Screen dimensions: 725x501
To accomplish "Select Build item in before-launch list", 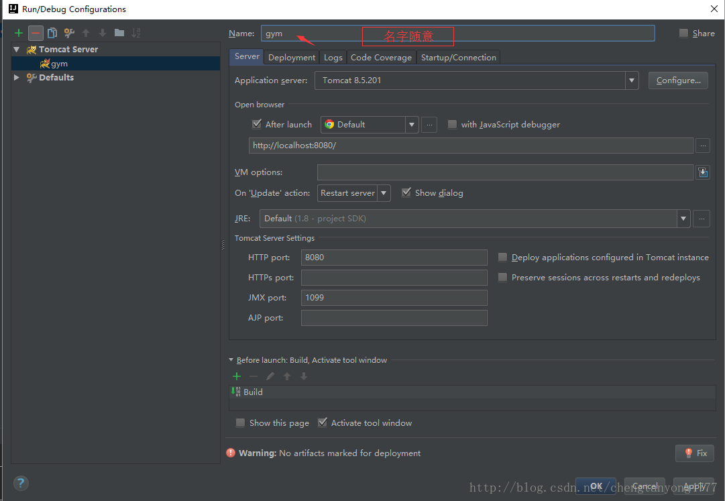I will pyautogui.click(x=472, y=392).
